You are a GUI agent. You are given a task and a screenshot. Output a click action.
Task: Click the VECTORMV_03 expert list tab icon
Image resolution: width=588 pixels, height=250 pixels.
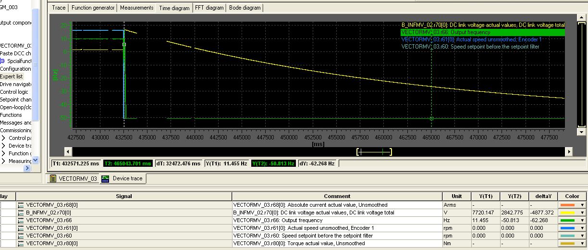53,178
